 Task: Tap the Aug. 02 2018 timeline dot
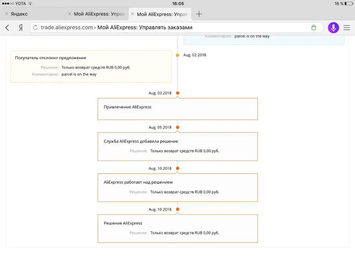click(177, 55)
